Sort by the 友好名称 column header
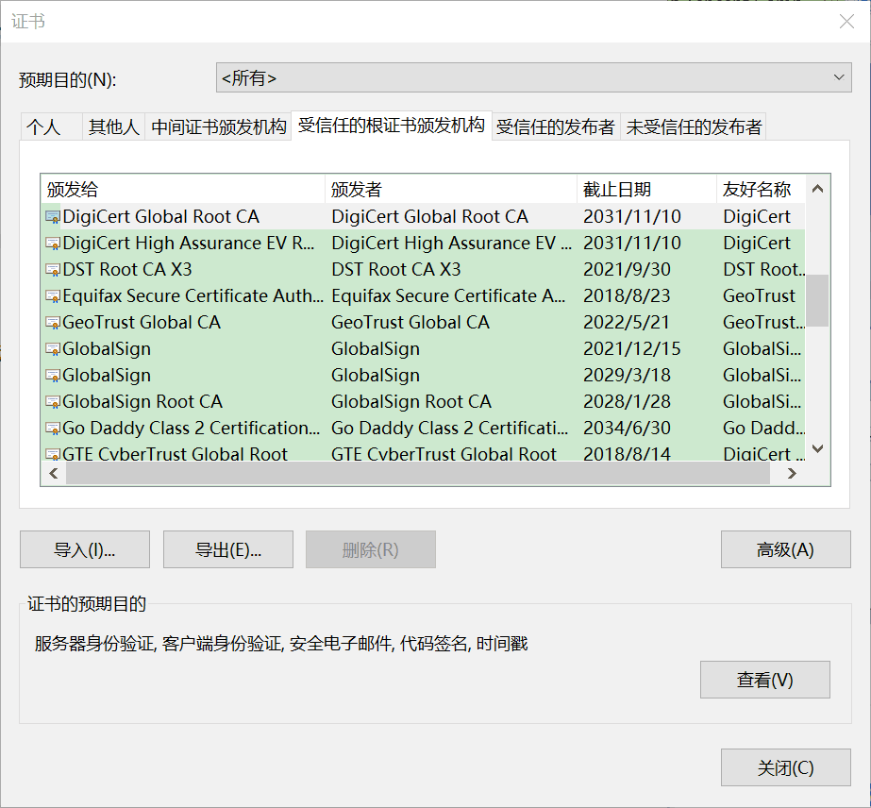 tap(761, 190)
